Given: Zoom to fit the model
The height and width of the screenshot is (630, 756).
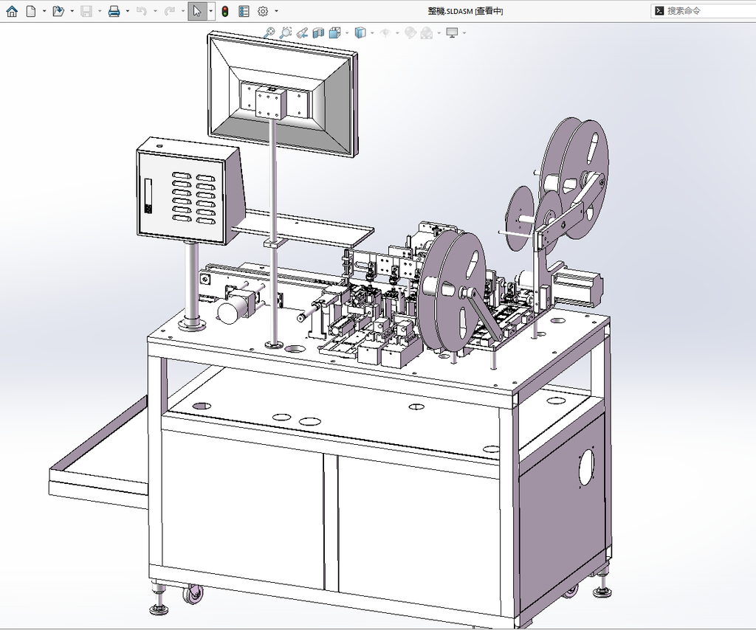Looking at the screenshot, I should click(269, 32).
